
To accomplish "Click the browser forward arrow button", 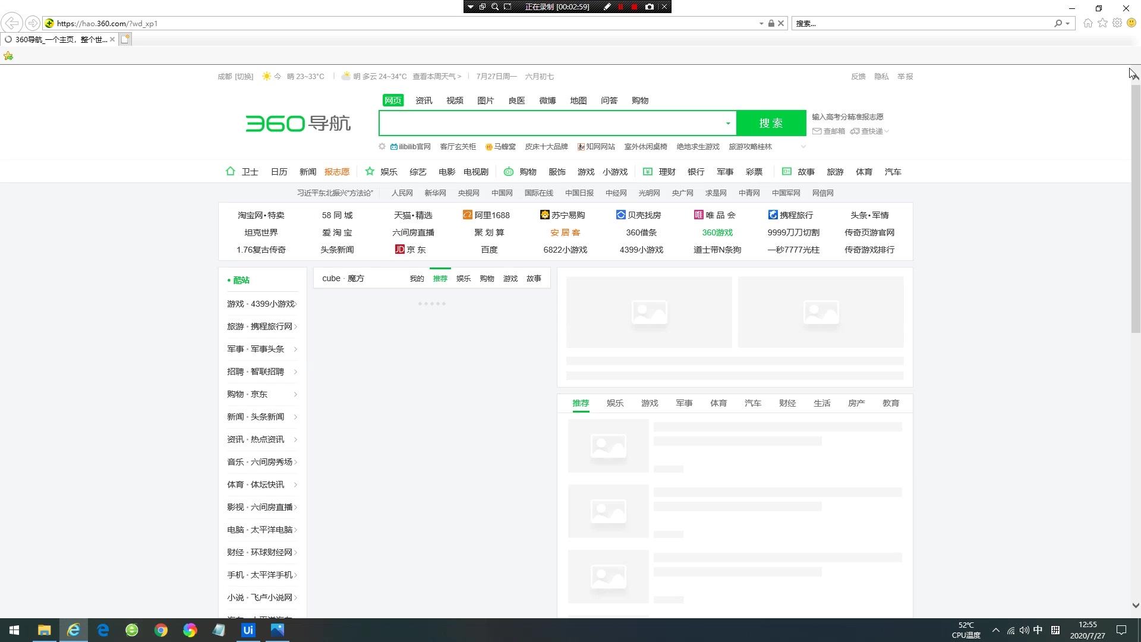I will [x=33, y=23].
